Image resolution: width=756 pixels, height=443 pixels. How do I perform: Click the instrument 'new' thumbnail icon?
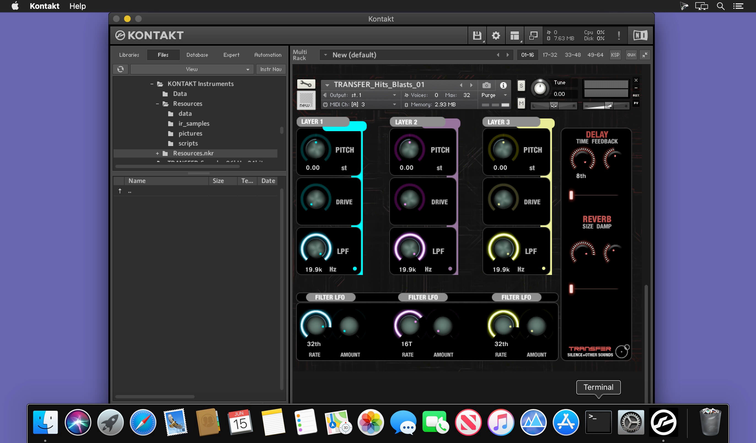tap(306, 100)
